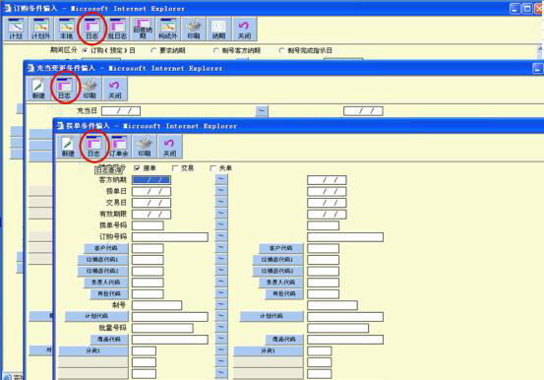
Task: Click the left 订购号码 input field
Action: [170, 237]
